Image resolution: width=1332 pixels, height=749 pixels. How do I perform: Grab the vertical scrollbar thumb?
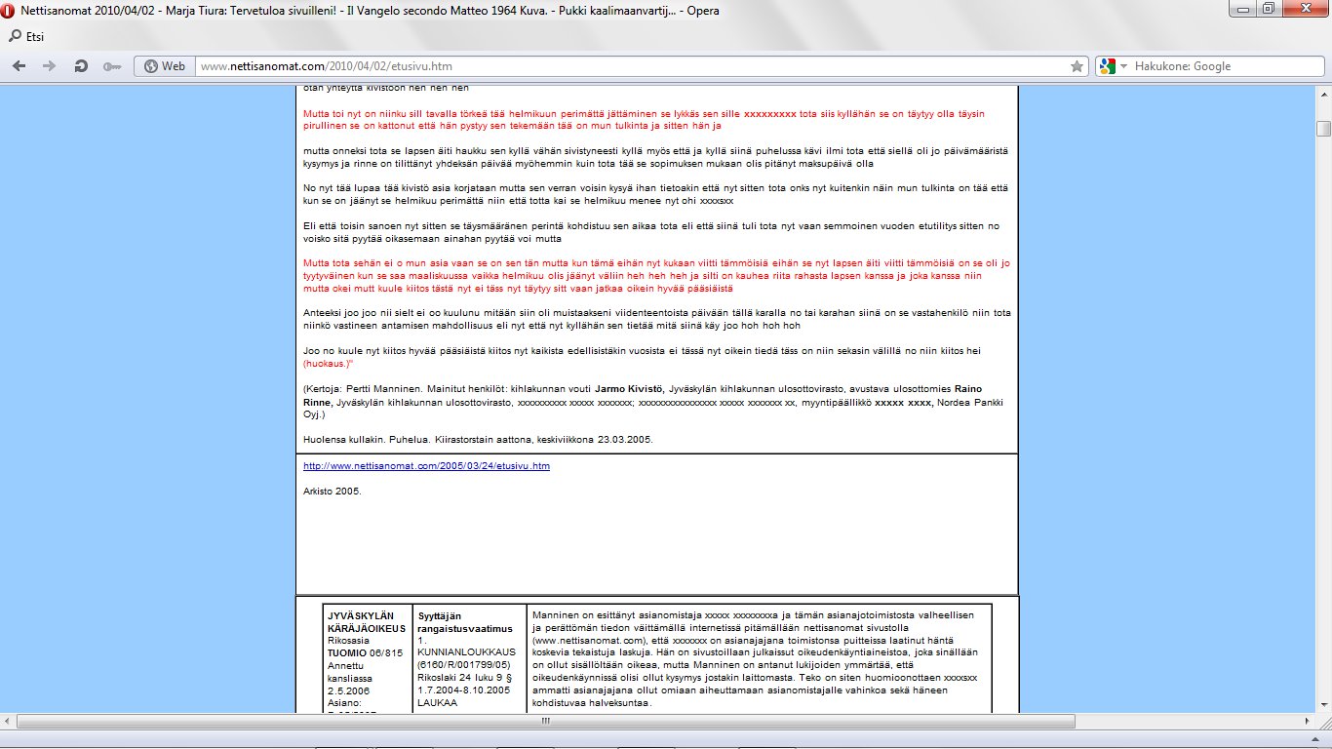click(1323, 129)
